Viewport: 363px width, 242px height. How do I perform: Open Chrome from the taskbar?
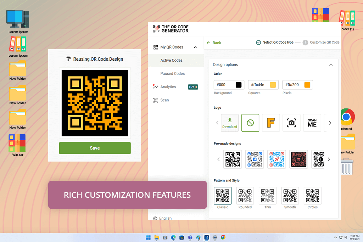tap(223, 237)
